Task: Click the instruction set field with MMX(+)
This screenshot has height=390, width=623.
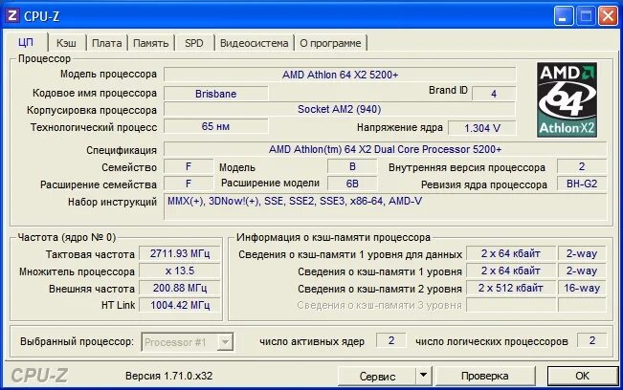Action: (x=385, y=206)
